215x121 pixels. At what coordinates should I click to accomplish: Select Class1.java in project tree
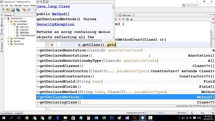point(24,27)
